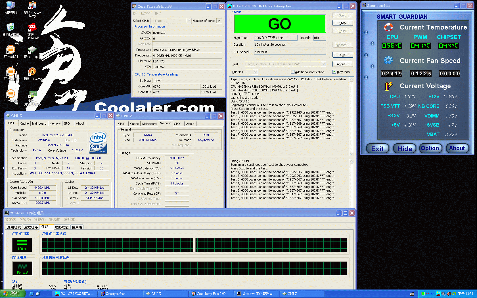Click the Tj. Max value 105°C in Core Temp
Viewport: 477px width, 298px height.
pos(187,81)
